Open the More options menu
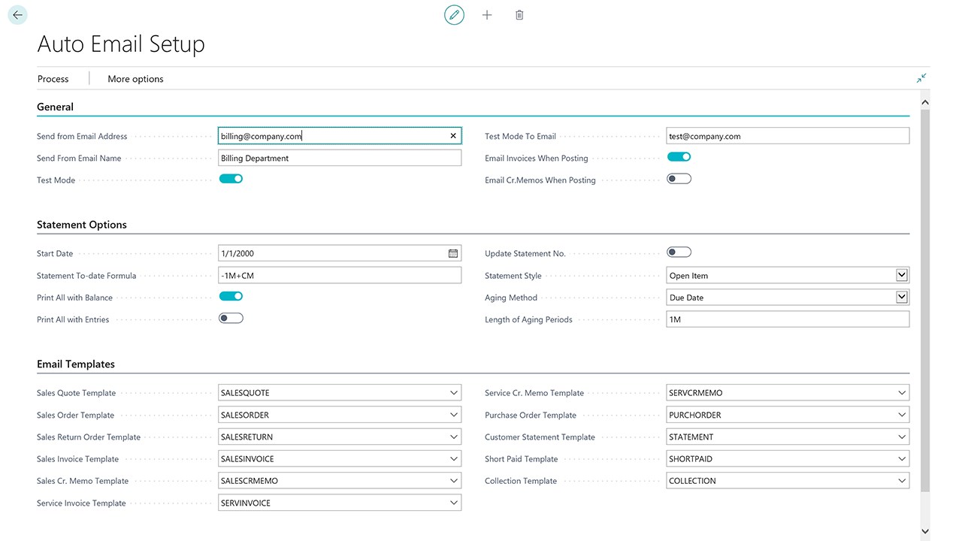The height and width of the screenshot is (541, 962). (x=135, y=79)
